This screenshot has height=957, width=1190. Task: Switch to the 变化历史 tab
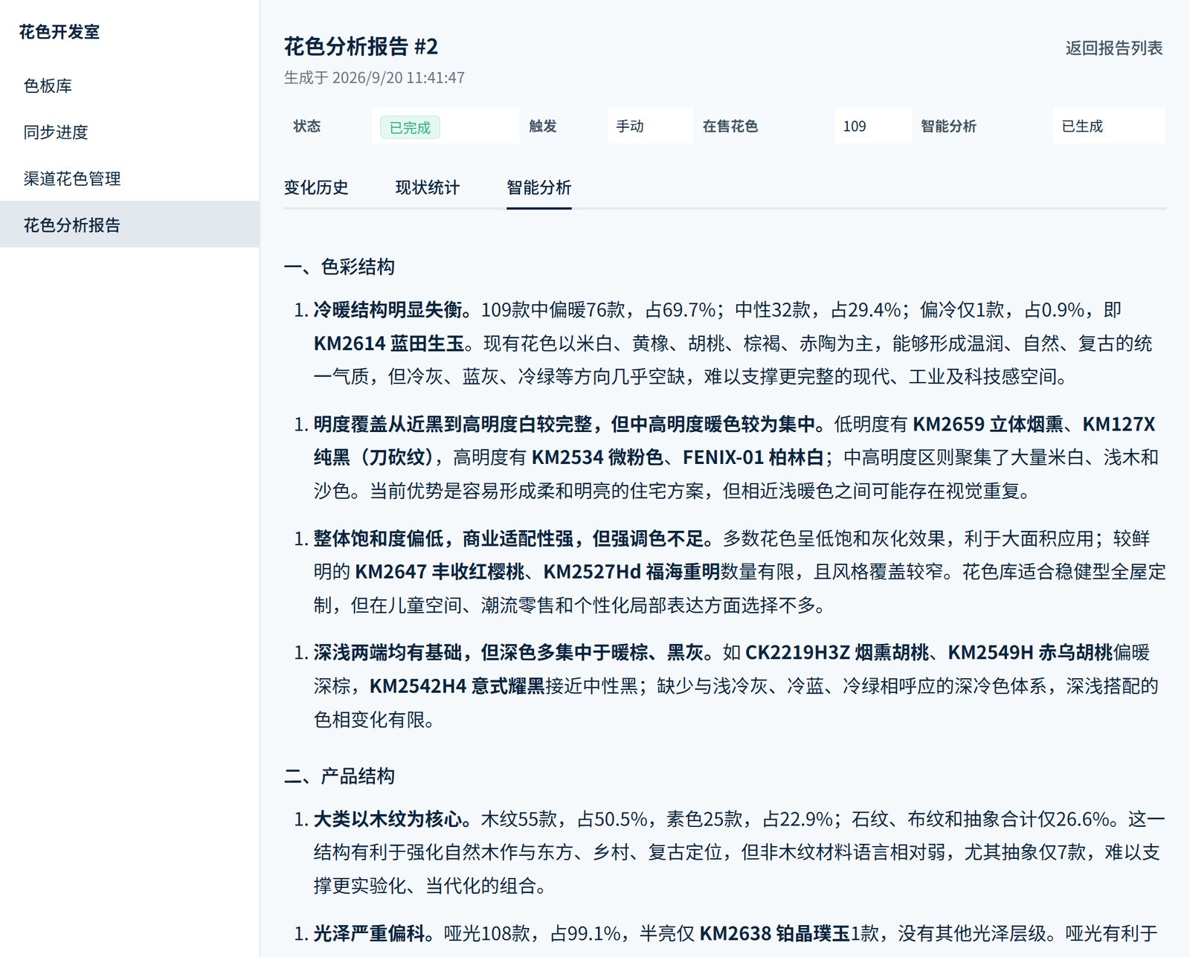click(316, 187)
